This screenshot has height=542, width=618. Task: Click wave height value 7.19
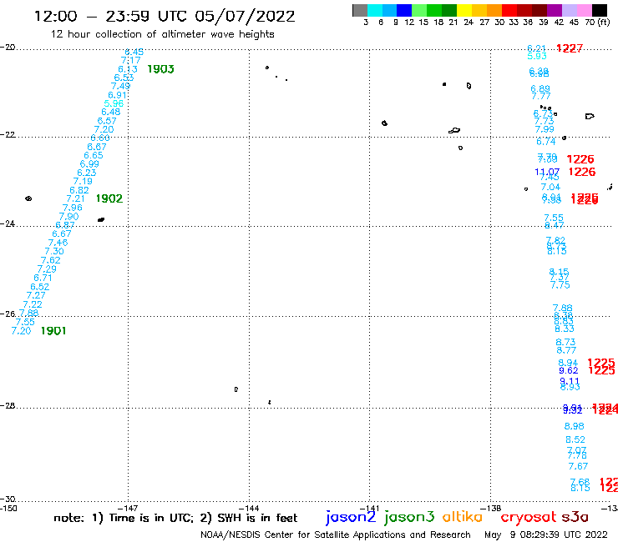coord(83,182)
